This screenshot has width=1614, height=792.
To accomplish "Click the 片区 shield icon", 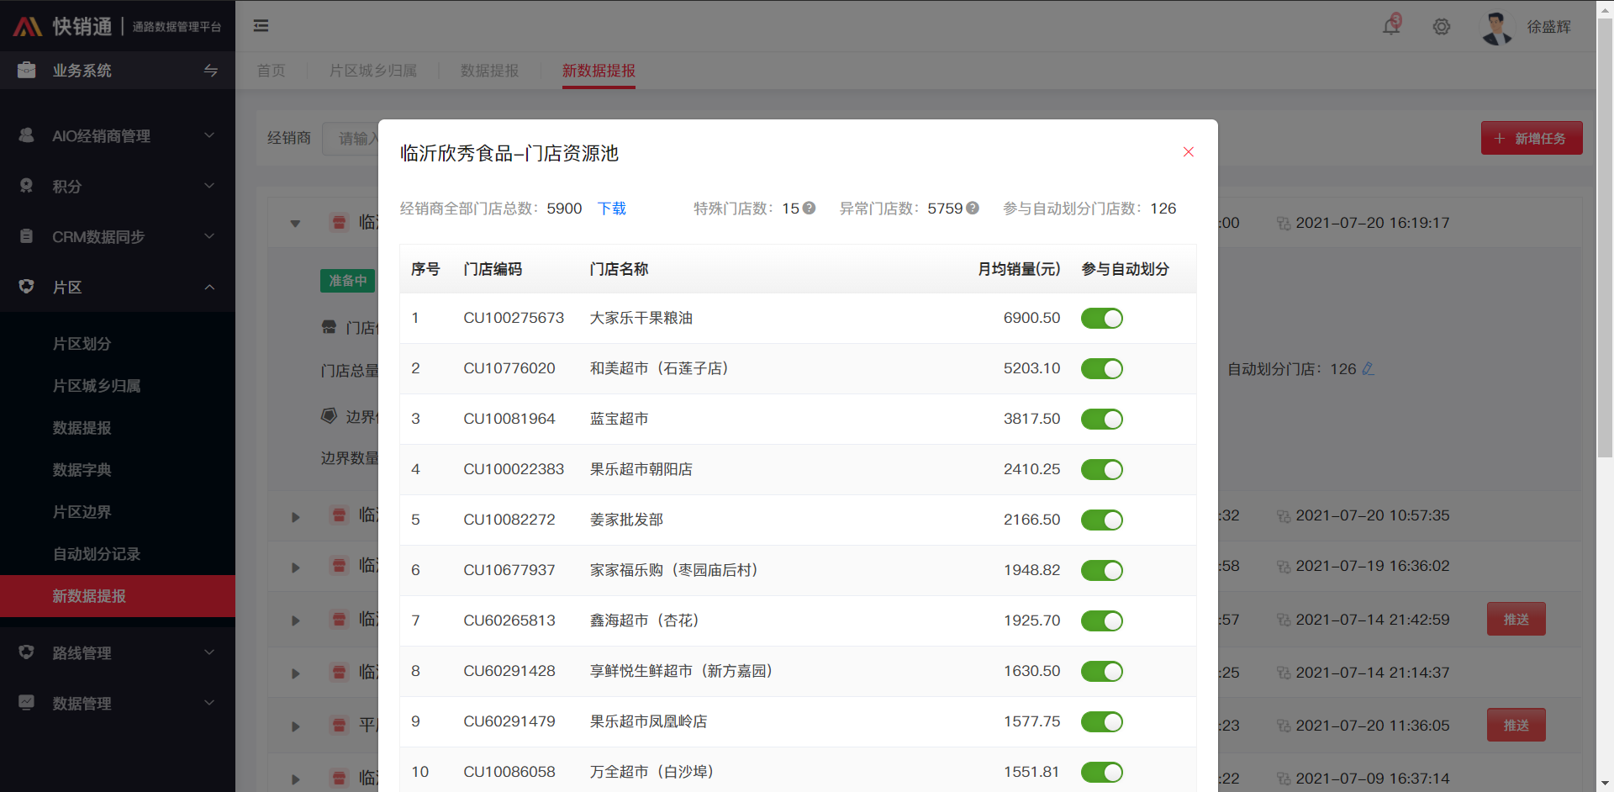I will (x=27, y=287).
